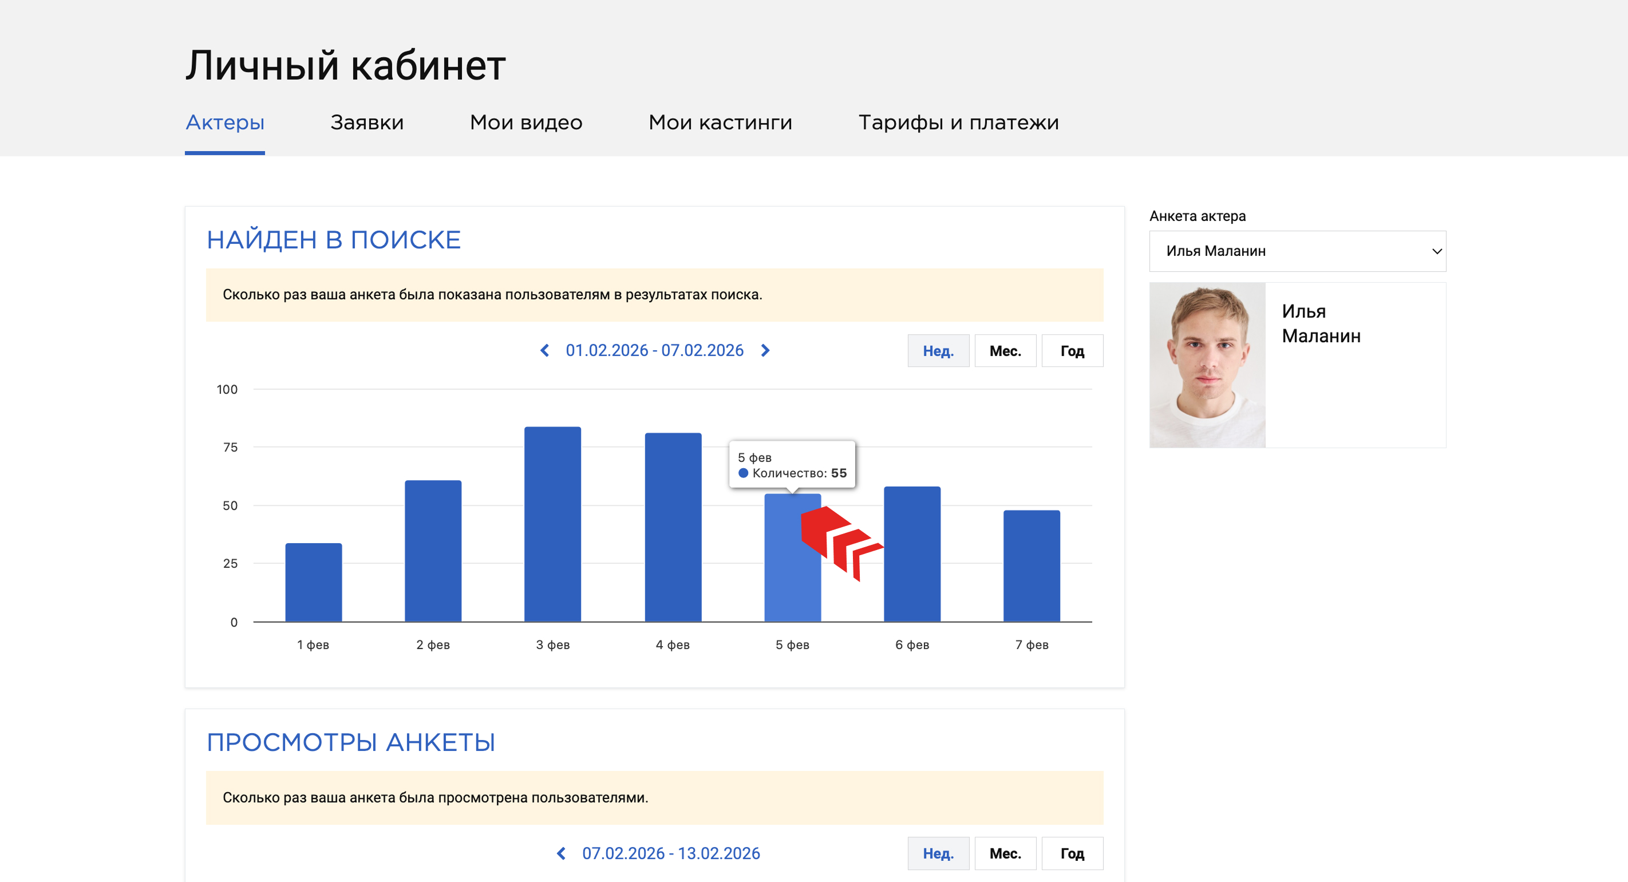
Task: Select Год period in search chart
Action: click(1072, 351)
